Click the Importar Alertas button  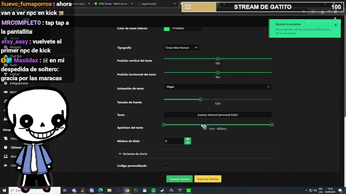tap(208, 179)
